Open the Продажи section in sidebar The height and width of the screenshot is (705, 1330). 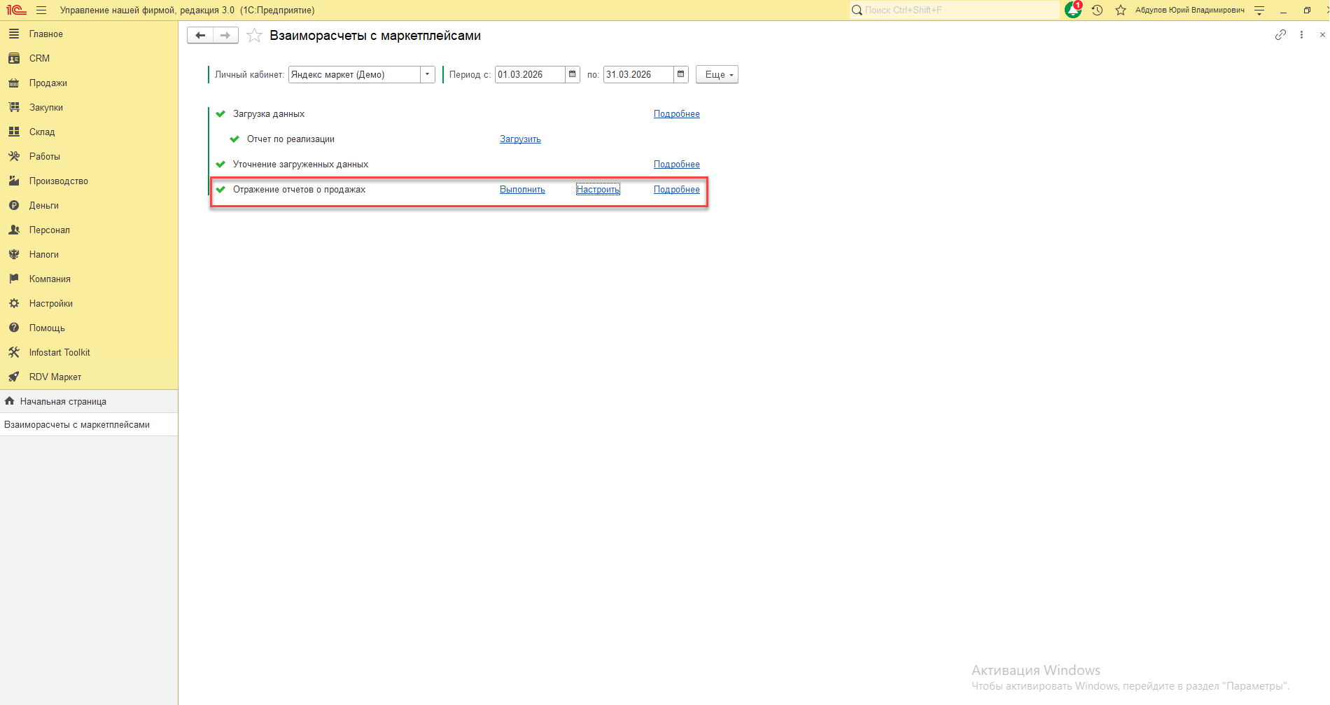click(48, 83)
